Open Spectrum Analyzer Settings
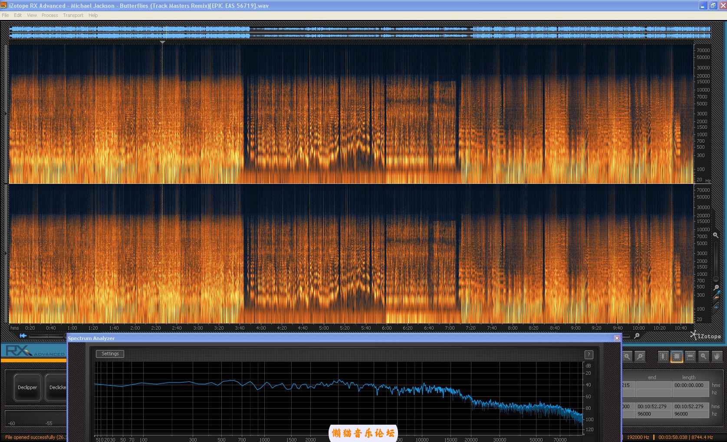The image size is (727, 442). (x=110, y=354)
